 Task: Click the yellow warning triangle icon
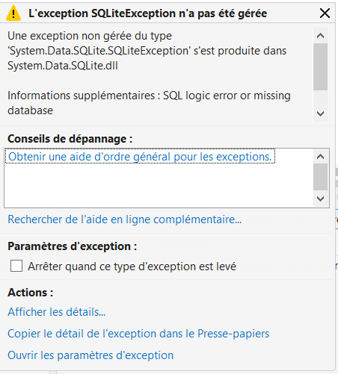(13, 13)
